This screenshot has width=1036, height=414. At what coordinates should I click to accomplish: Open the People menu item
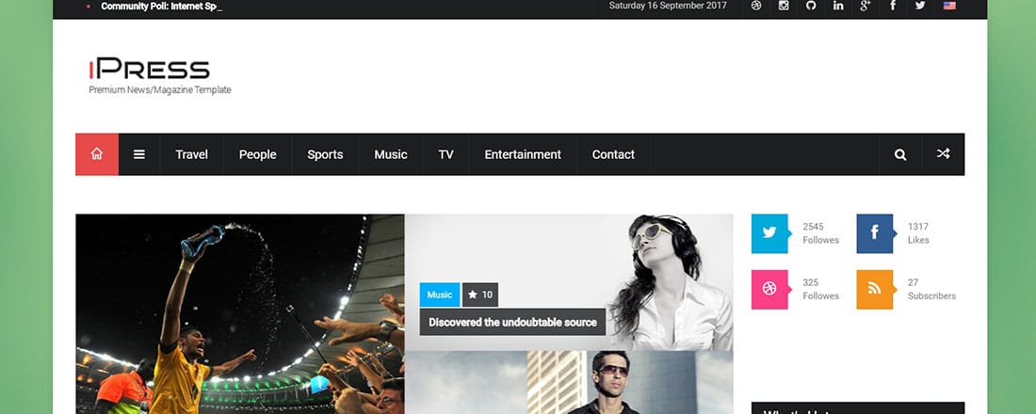258,154
